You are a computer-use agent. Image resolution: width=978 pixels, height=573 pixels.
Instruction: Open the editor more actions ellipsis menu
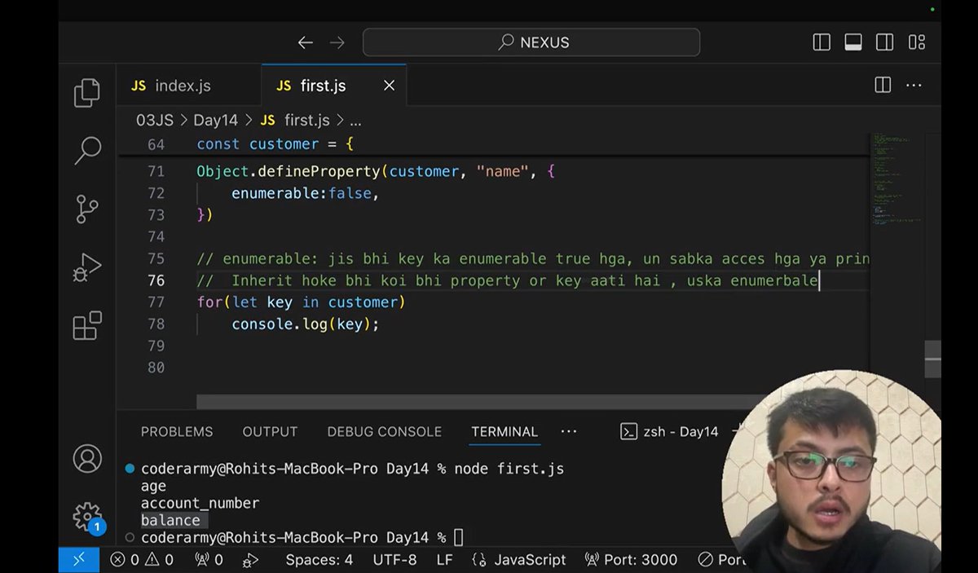click(914, 85)
